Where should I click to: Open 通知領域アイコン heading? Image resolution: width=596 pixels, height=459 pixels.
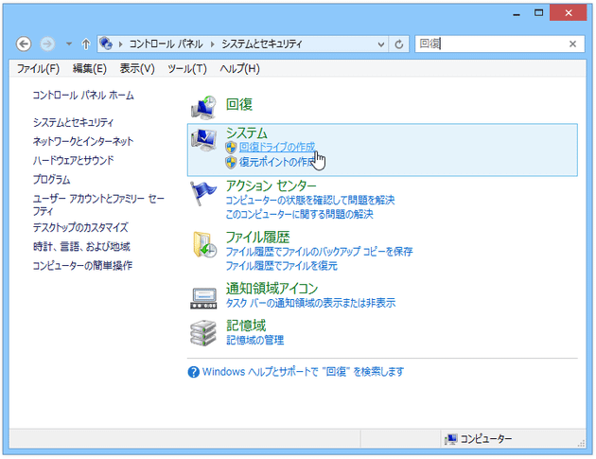pos(272,289)
